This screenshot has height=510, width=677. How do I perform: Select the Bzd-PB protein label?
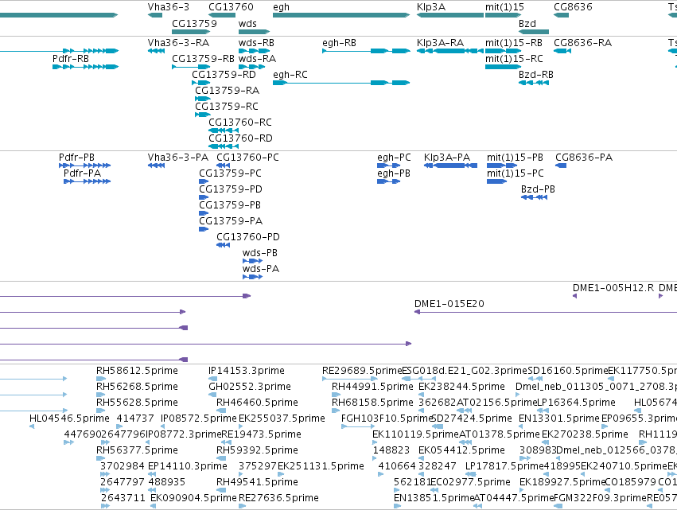click(538, 189)
